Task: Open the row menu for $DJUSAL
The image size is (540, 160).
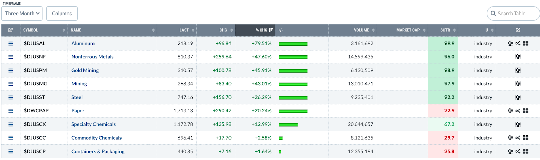Action: click(x=10, y=44)
